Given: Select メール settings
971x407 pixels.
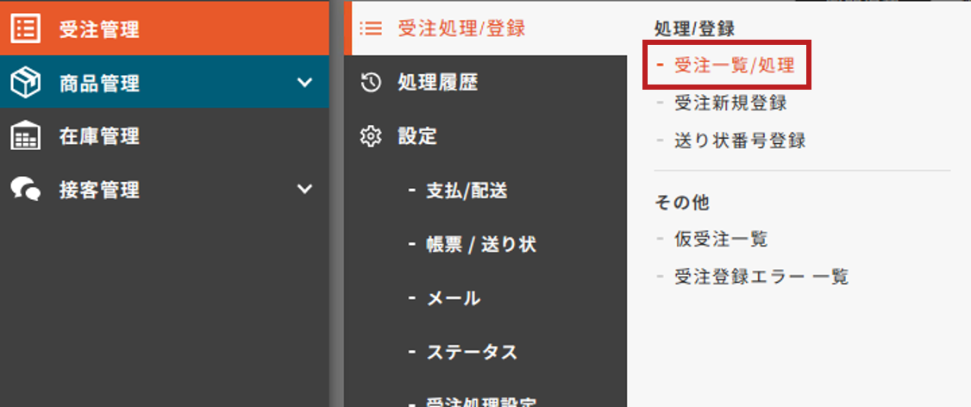Looking at the screenshot, I should (454, 298).
